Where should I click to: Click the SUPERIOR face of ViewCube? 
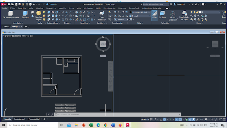point(103,44)
